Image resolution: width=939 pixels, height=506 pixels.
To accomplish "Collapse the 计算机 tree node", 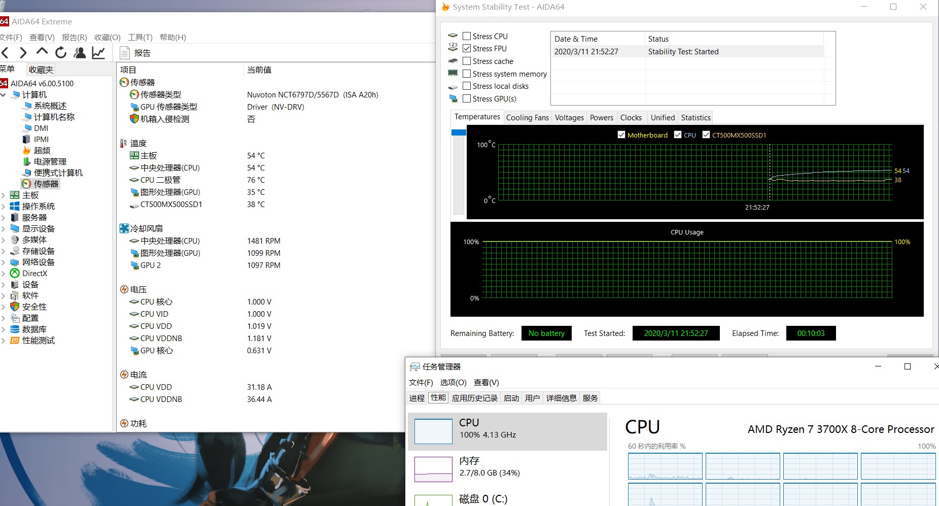I will [x=3, y=94].
